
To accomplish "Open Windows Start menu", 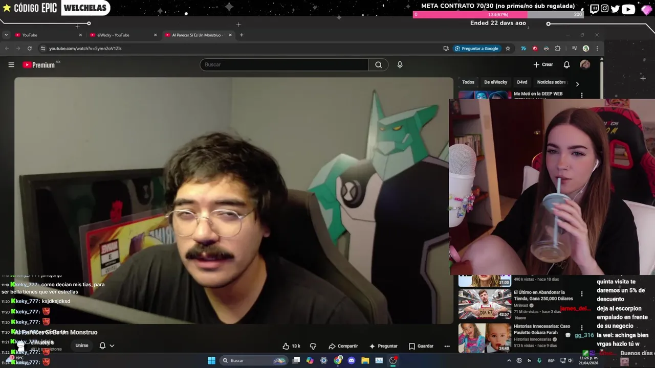I will 211,360.
